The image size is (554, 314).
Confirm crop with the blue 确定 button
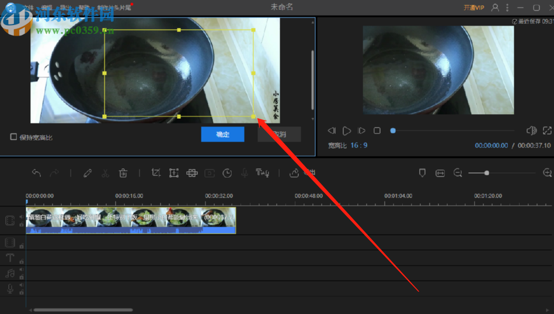(222, 135)
